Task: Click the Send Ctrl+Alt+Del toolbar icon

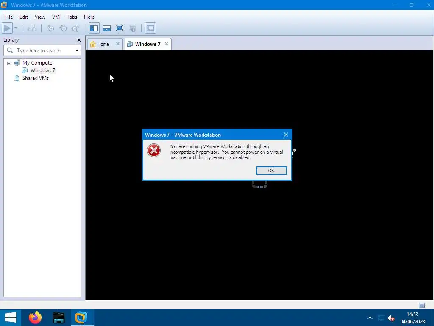Action: [x=32, y=28]
